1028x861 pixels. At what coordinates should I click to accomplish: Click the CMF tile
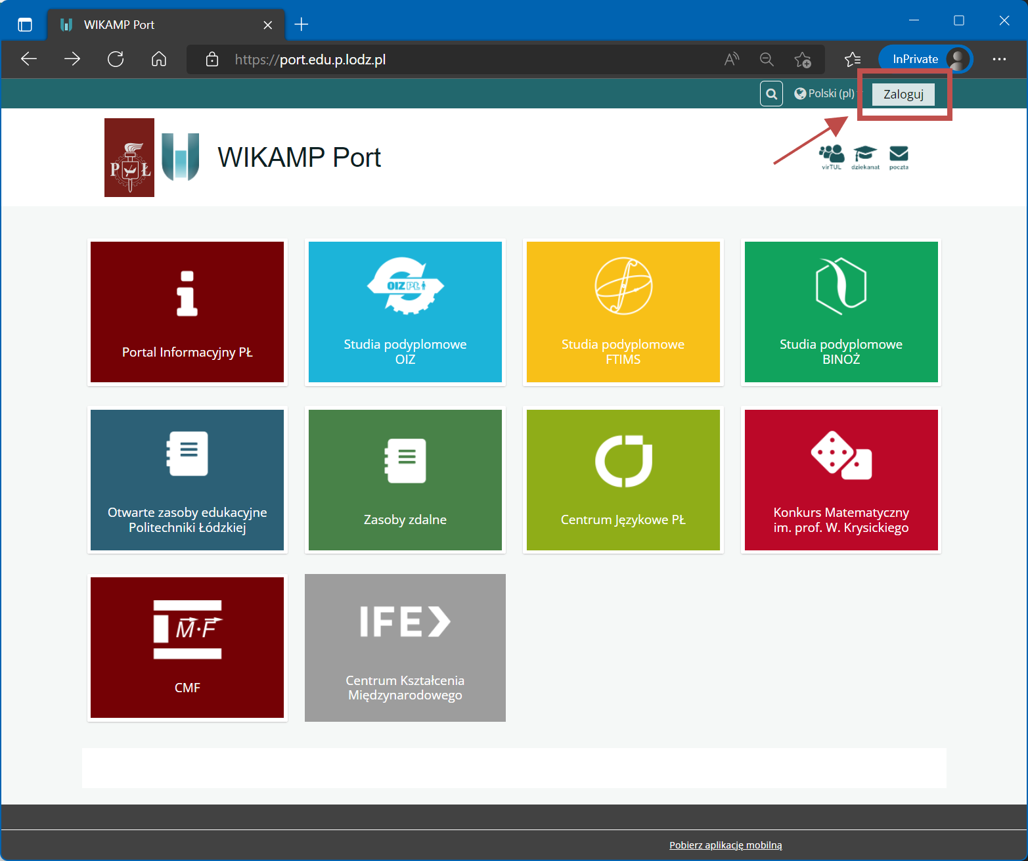(187, 648)
